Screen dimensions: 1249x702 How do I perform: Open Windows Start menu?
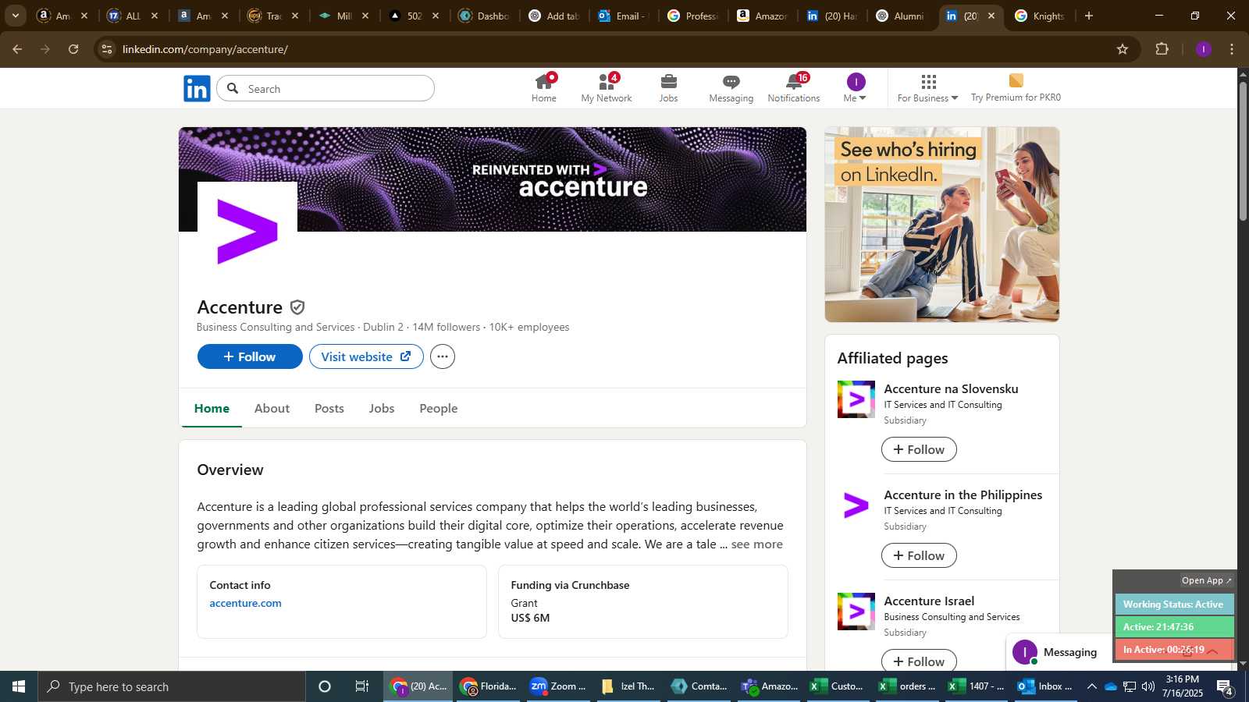tap(19, 686)
